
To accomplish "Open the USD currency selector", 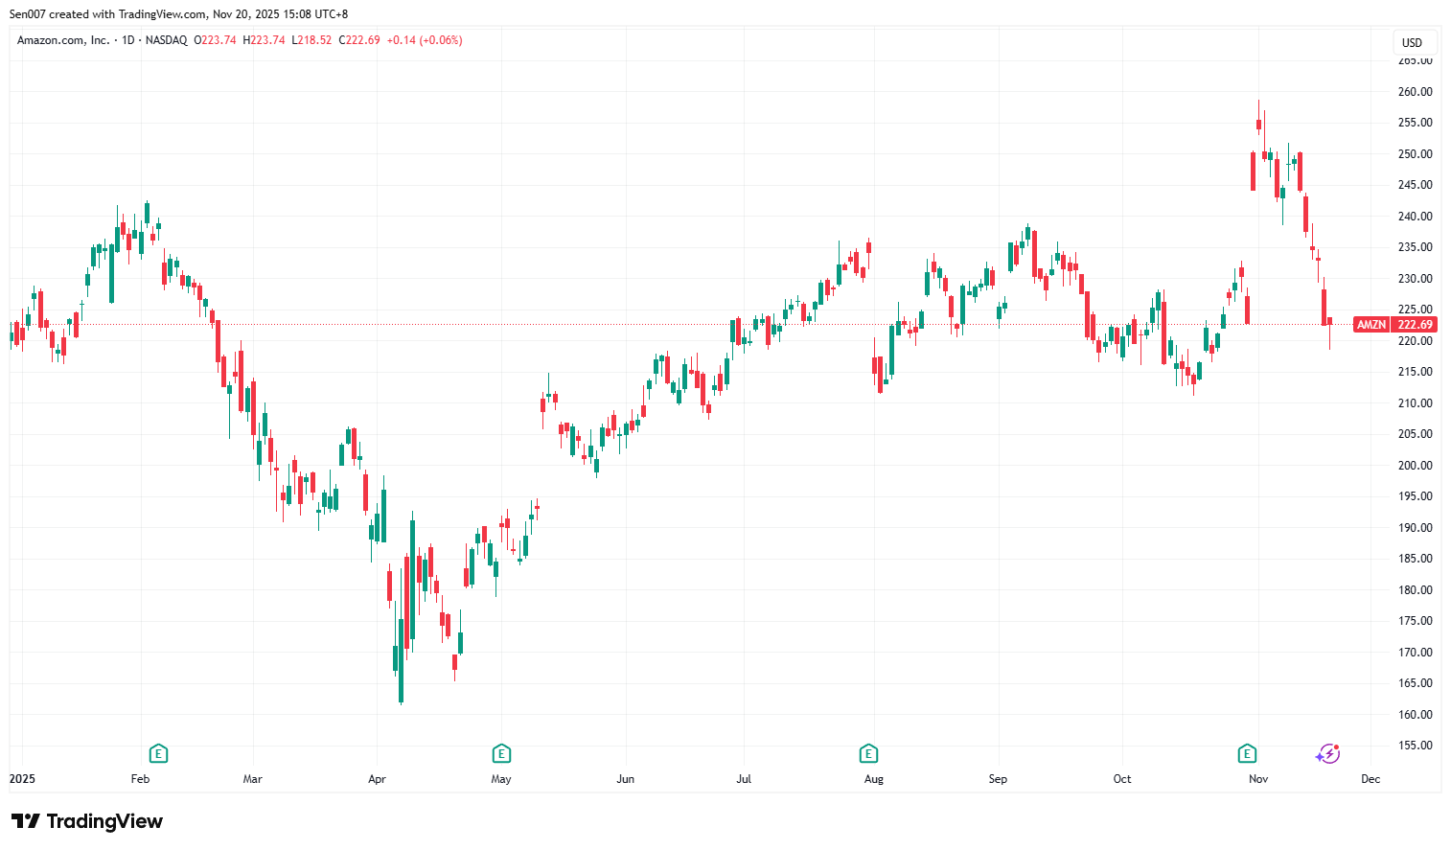I will tap(1412, 42).
